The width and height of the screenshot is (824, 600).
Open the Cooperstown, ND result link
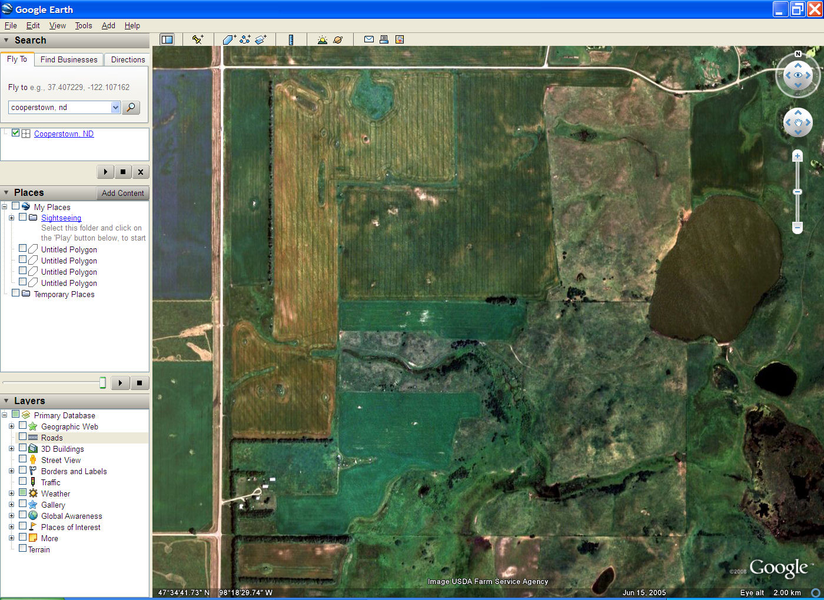(x=64, y=134)
